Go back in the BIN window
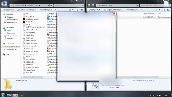 tap(2, 5)
